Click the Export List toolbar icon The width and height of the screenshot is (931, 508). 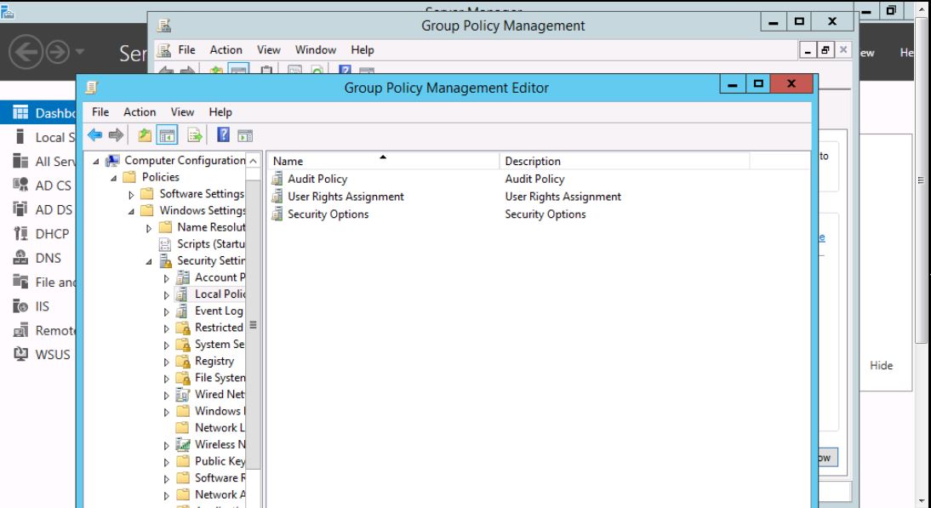pos(194,134)
